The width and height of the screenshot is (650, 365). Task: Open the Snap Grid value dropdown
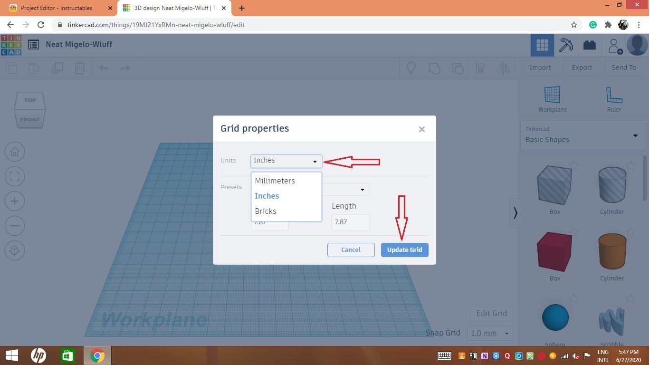pyautogui.click(x=490, y=333)
